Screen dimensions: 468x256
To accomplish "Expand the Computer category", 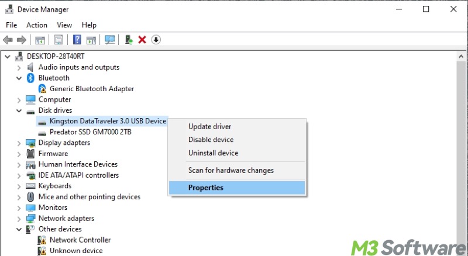I will [x=19, y=100].
